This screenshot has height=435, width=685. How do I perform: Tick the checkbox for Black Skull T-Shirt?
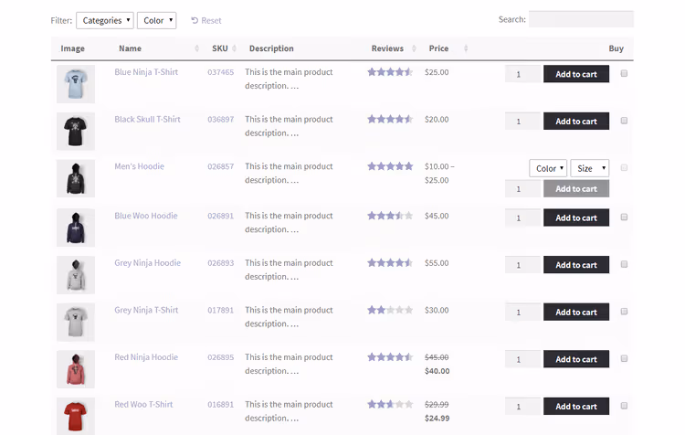[624, 121]
